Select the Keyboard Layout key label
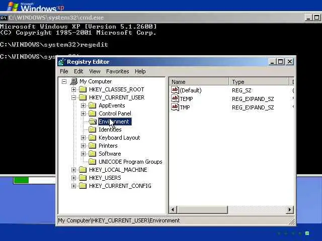The height and width of the screenshot is (241, 322). click(x=119, y=138)
